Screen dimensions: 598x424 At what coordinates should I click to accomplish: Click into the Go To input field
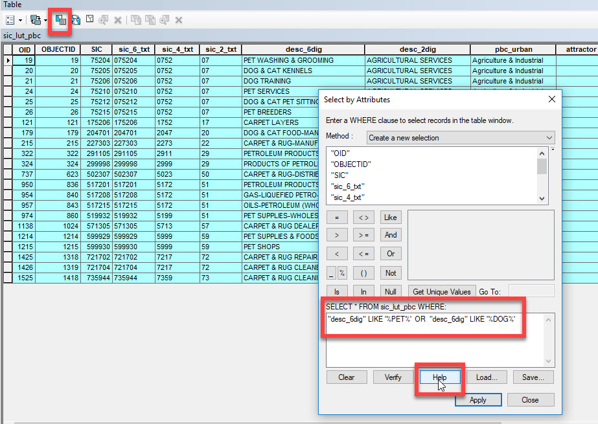pos(531,291)
